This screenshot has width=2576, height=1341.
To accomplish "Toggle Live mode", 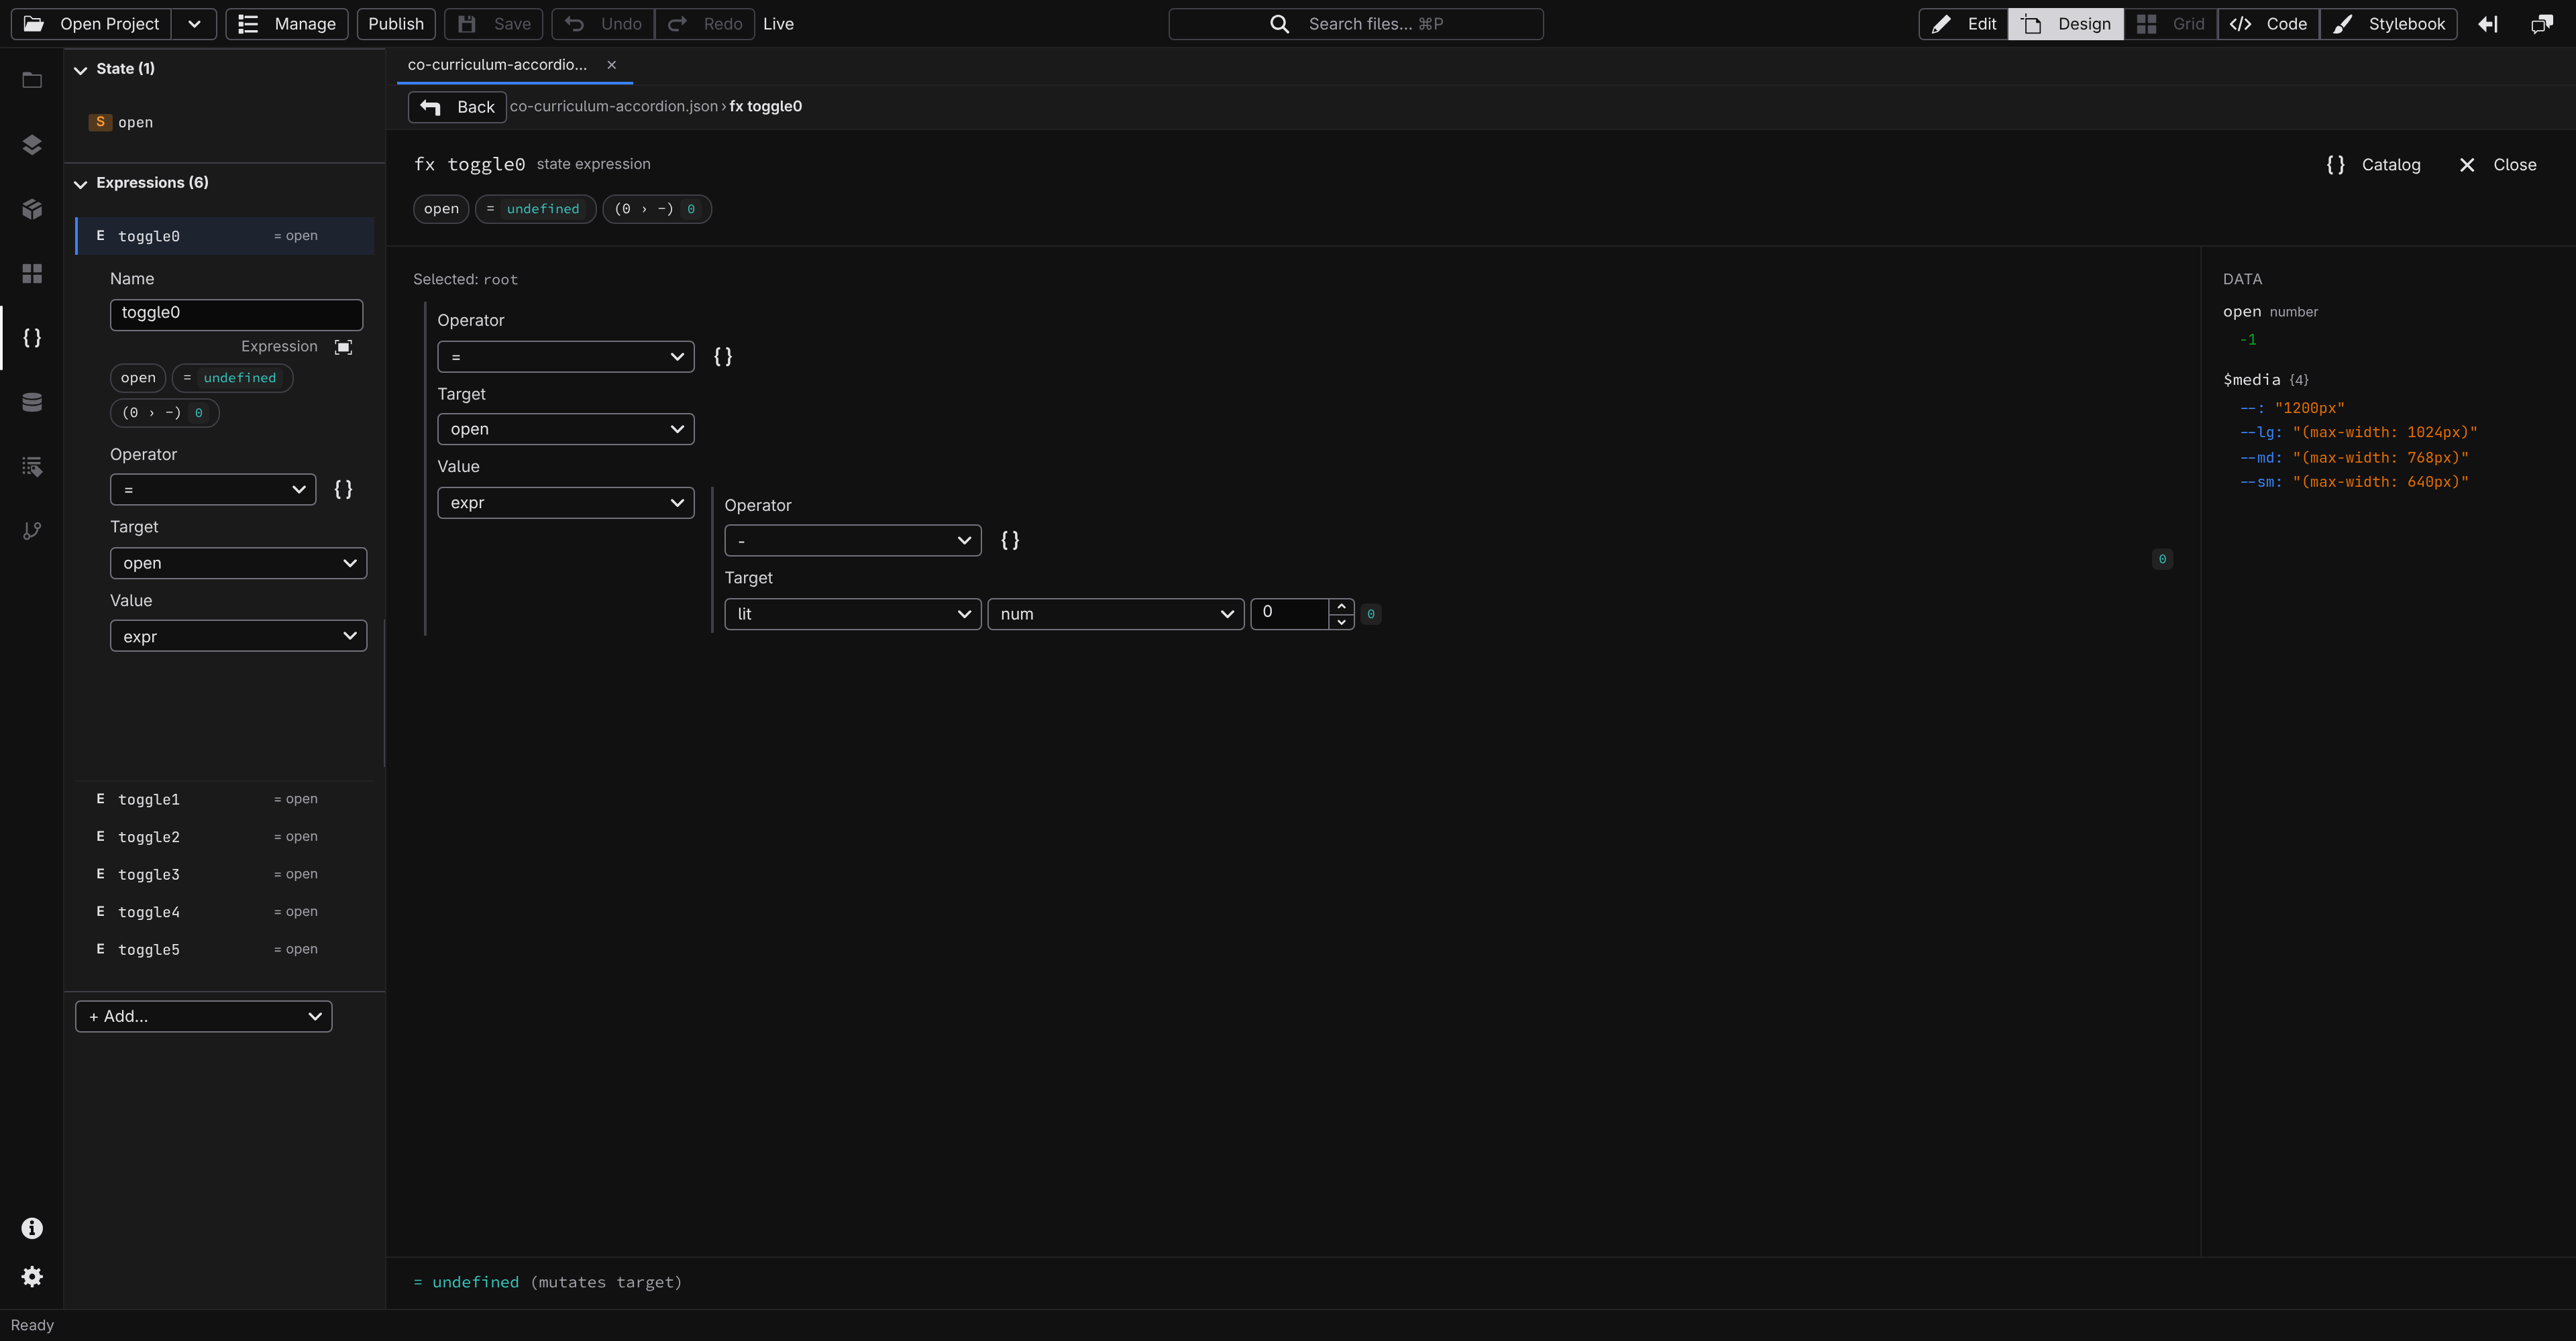I will pyautogui.click(x=778, y=24).
